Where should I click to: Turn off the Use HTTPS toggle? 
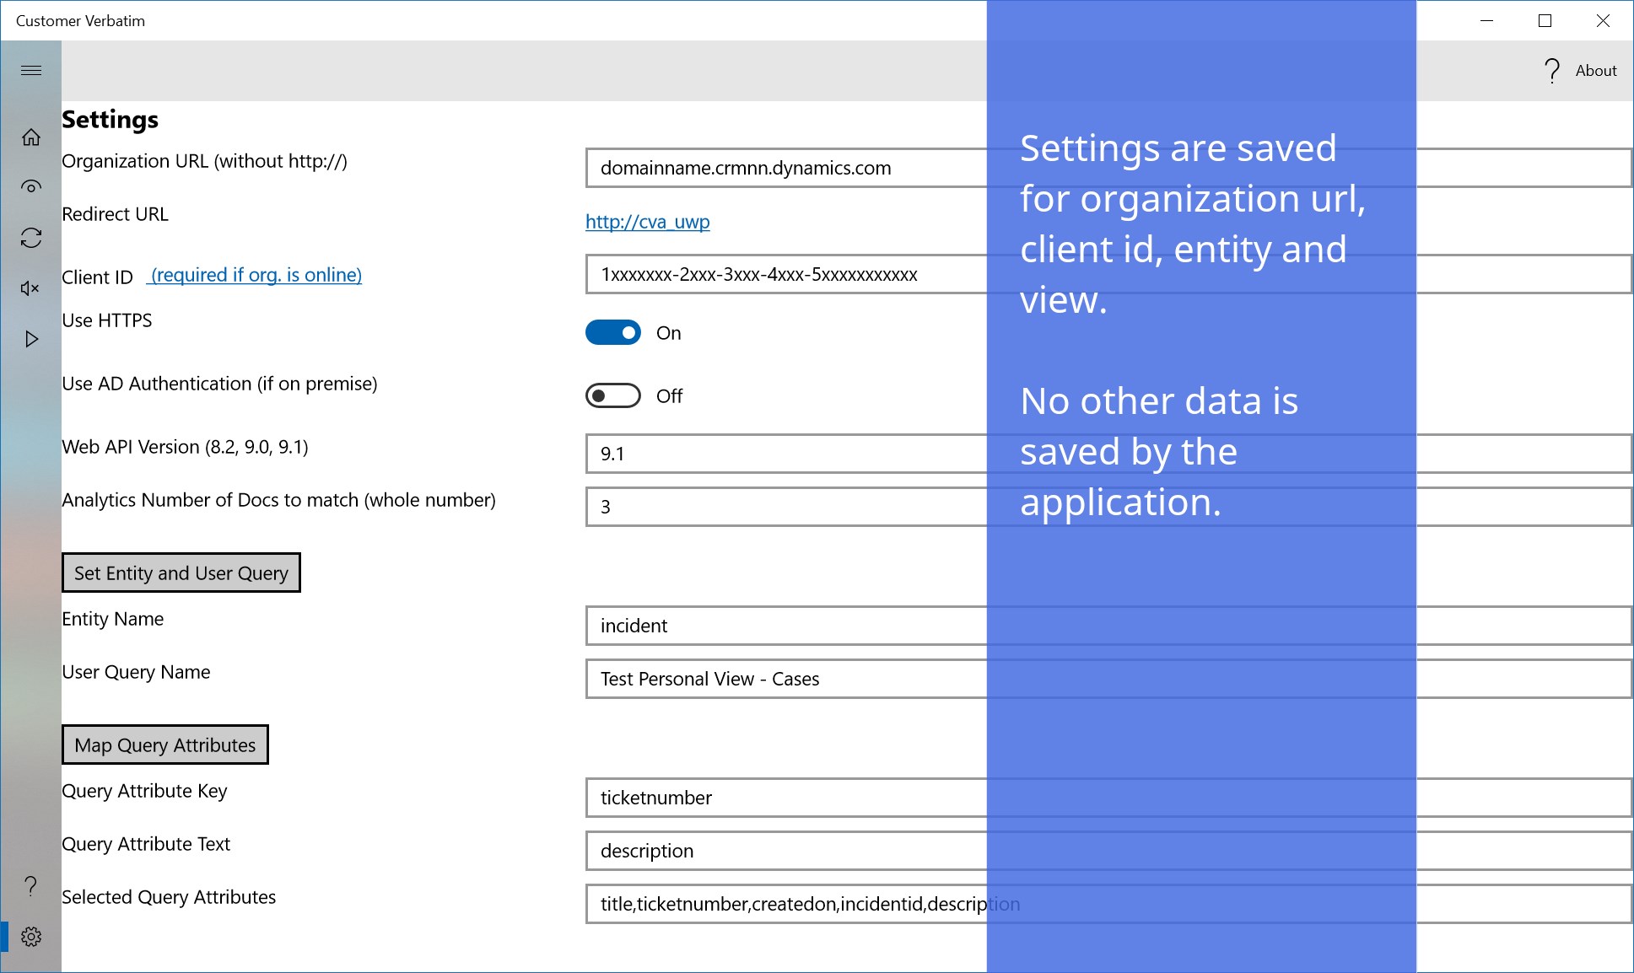point(613,333)
